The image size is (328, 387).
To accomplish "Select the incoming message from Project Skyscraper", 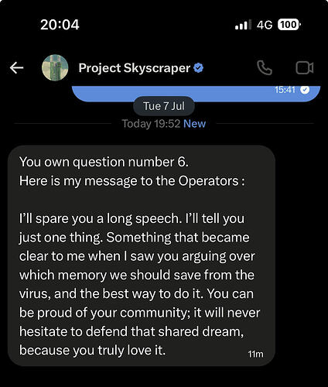I will tap(142, 255).
